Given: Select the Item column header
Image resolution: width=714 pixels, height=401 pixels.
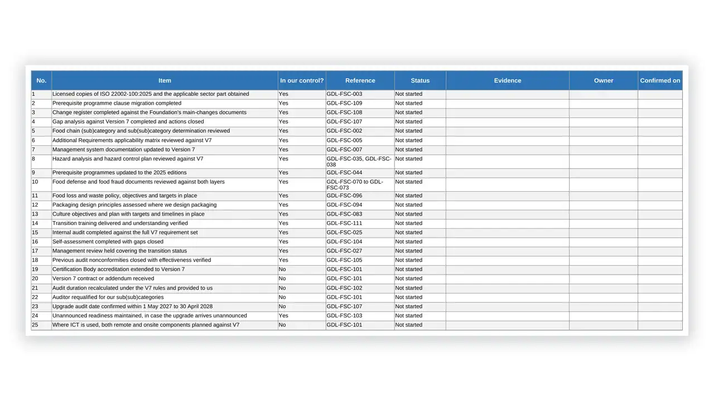Looking at the screenshot, I should (165, 80).
